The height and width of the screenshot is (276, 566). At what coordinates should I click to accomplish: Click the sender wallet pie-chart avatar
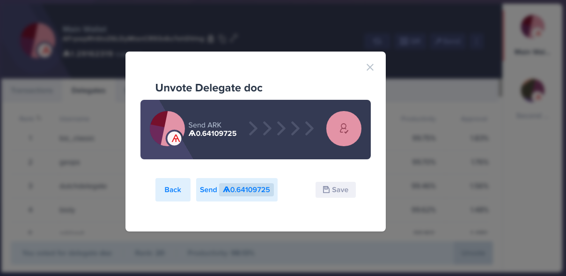tap(167, 129)
